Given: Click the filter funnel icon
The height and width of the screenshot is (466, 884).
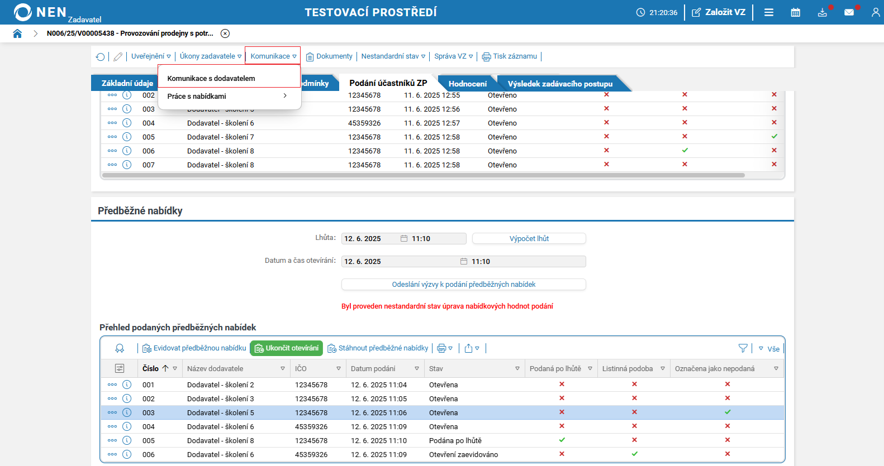Looking at the screenshot, I should coord(743,348).
